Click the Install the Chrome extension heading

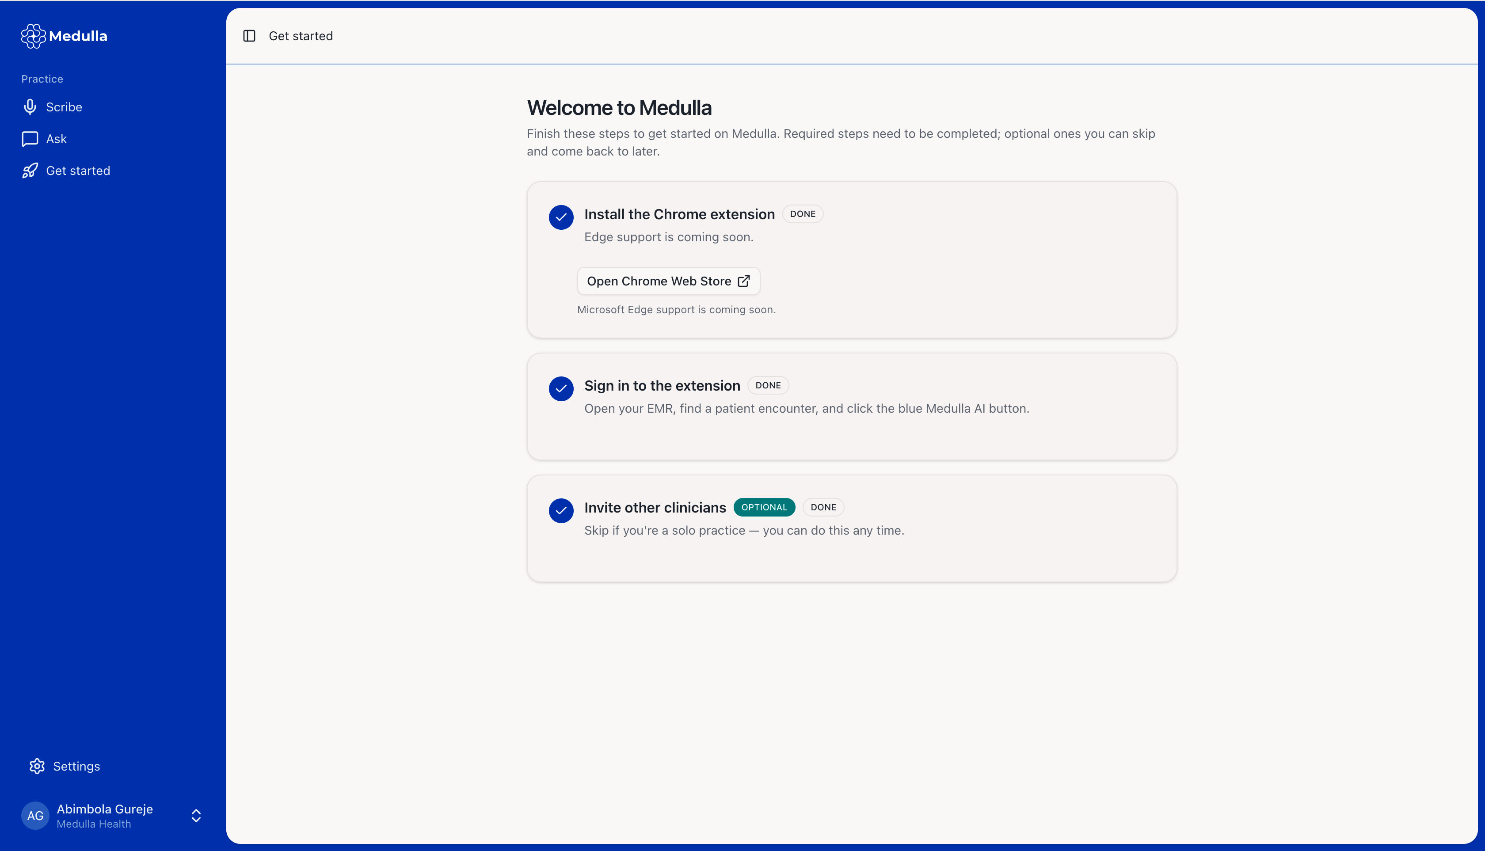click(x=679, y=214)
